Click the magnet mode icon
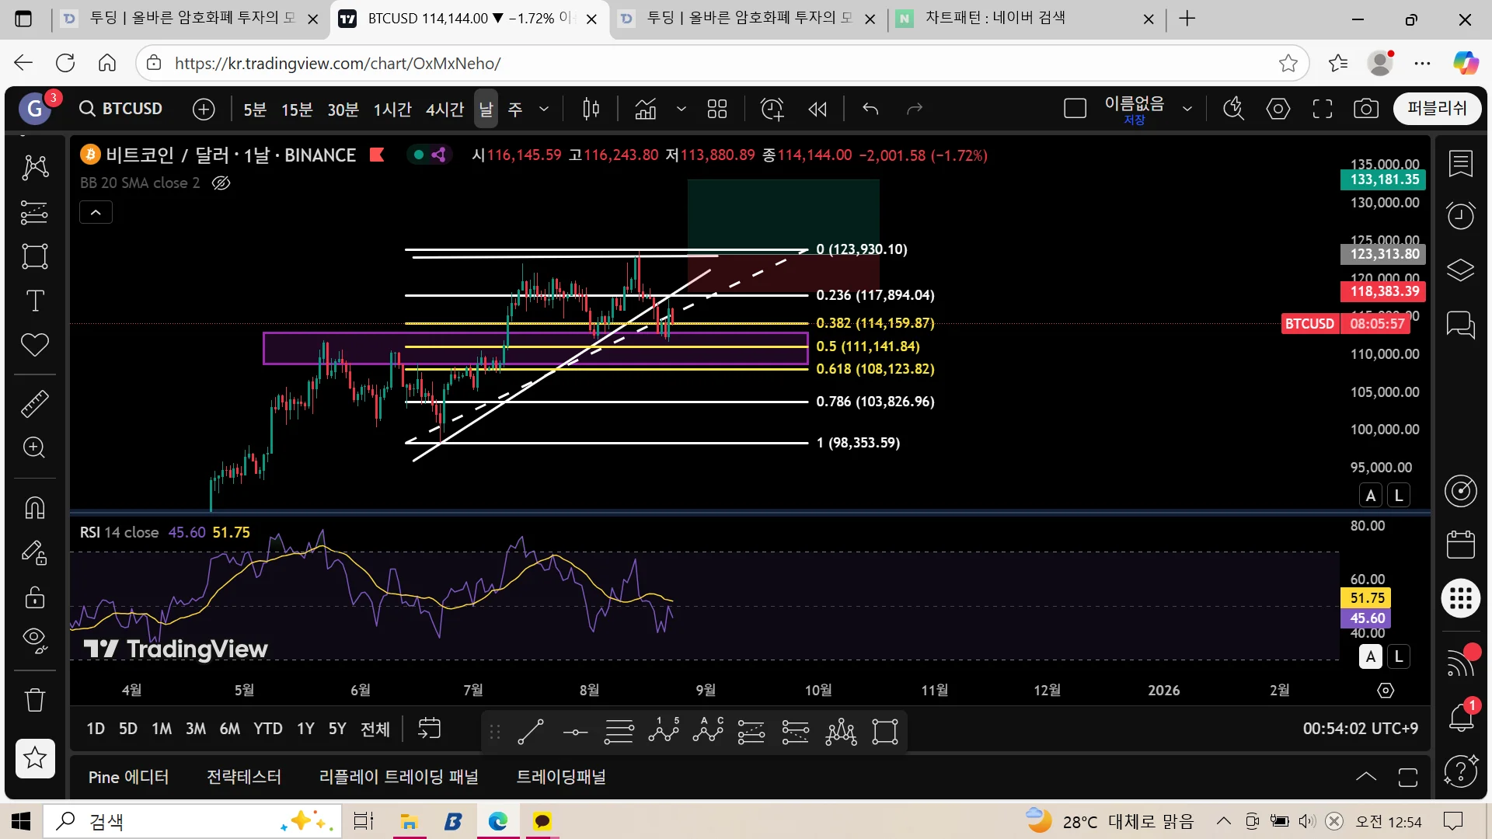Image resolution: width=1492 pixels, height=839 pixels. [x=34, y=507]
